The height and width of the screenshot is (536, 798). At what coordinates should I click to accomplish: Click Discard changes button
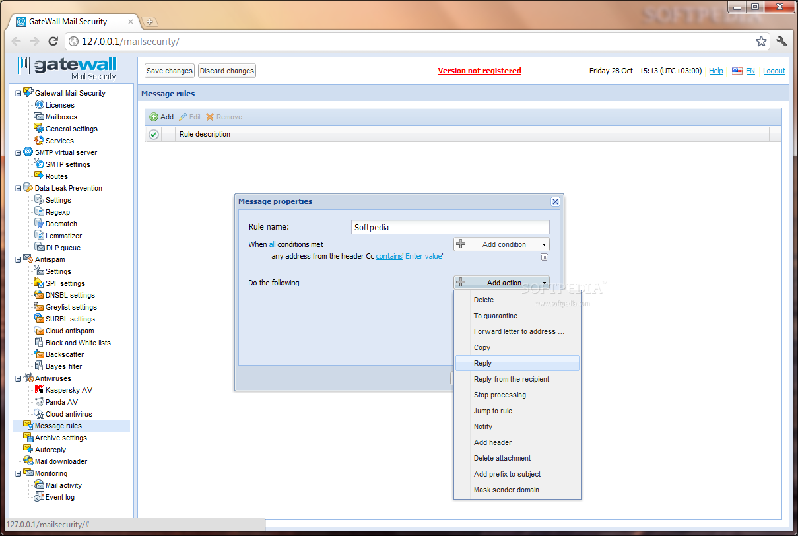coord(227,71)
